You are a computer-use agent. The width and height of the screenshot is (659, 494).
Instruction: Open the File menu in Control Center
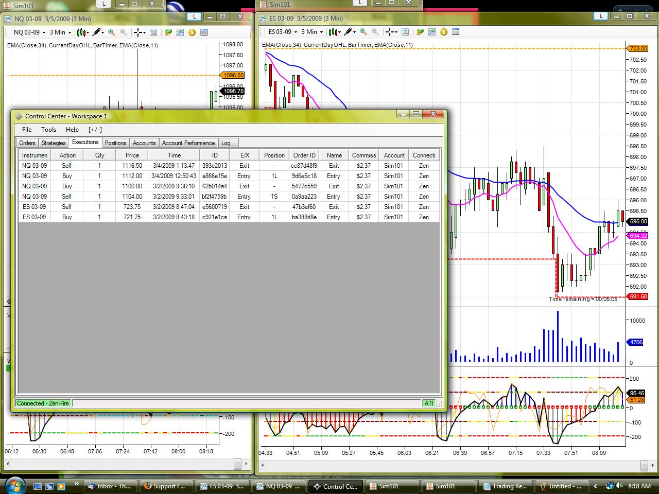pyautogui.click(x=27, y=130)
